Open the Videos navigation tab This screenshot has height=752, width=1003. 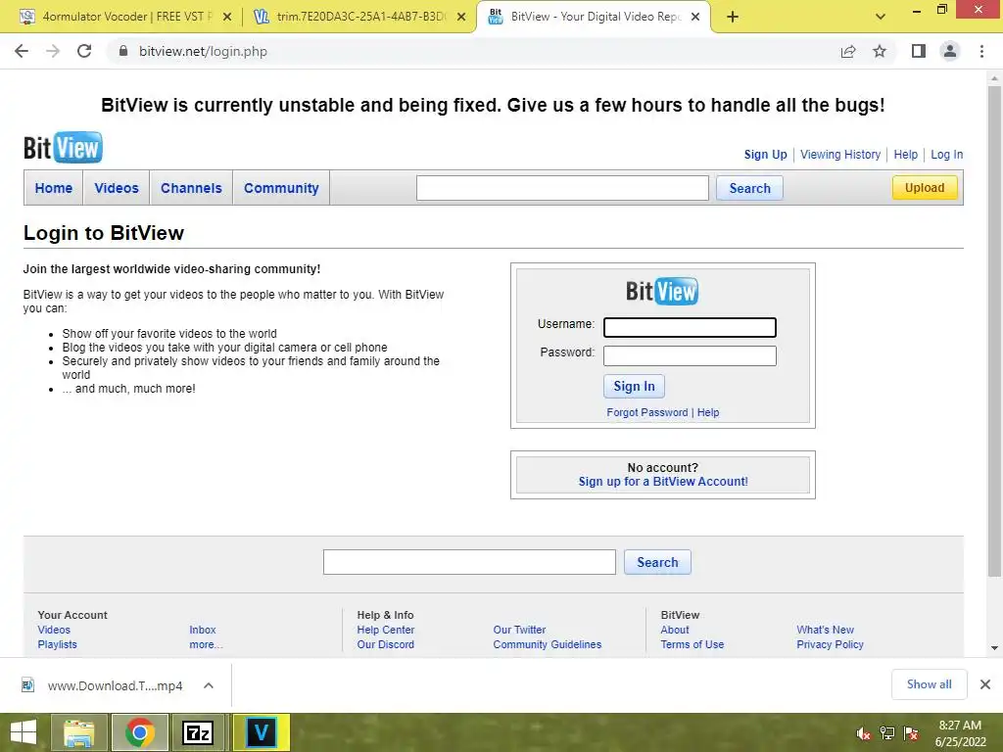click(x=117, y=188)
